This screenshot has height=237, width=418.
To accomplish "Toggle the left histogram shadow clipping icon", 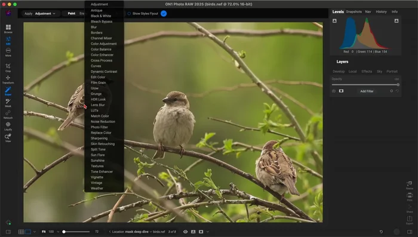I will click(334, 21).
